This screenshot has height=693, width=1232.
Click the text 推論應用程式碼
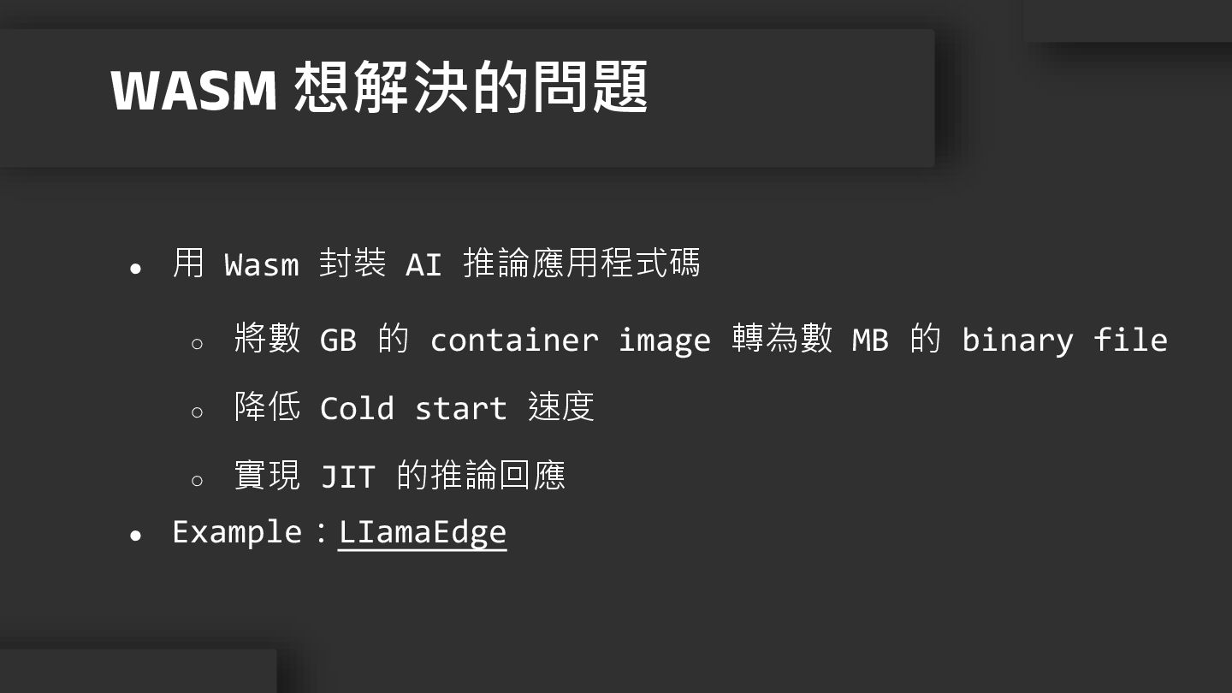point(582,264)
